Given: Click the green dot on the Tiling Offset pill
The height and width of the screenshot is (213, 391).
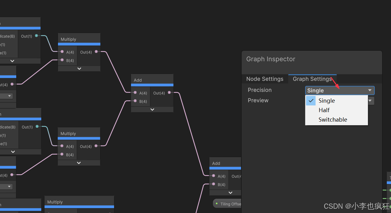Looking at the screenshot, I should (217, 203).
